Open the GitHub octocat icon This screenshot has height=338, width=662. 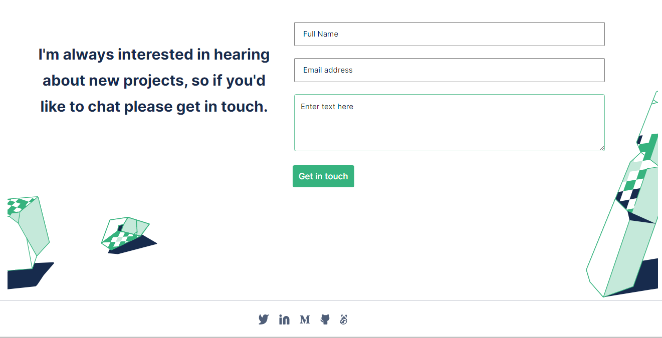point(325,319)
